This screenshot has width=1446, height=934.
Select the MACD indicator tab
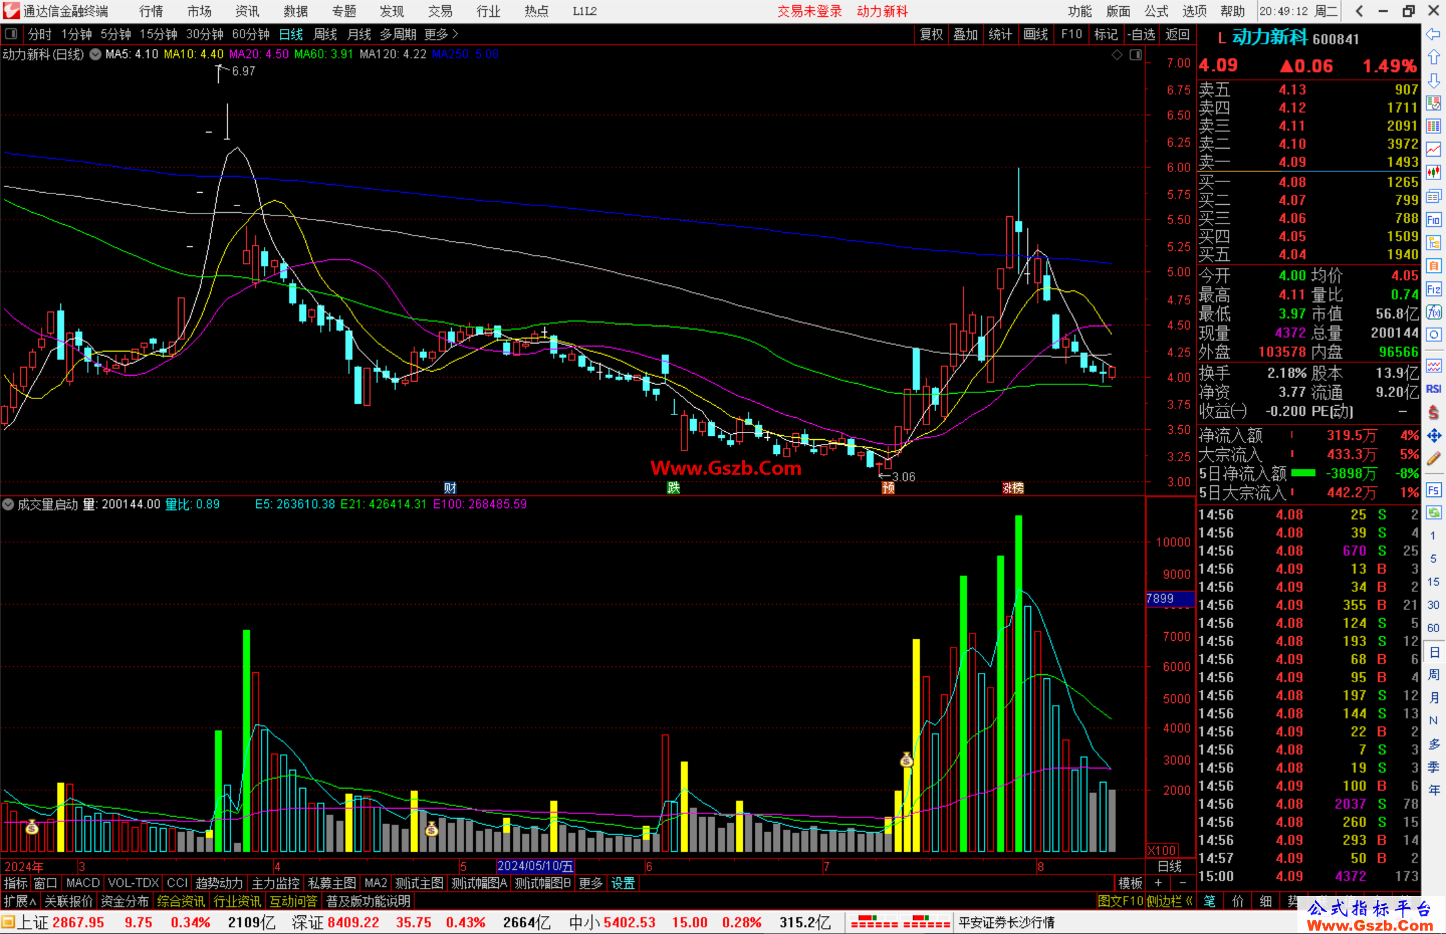coord(82,883)
